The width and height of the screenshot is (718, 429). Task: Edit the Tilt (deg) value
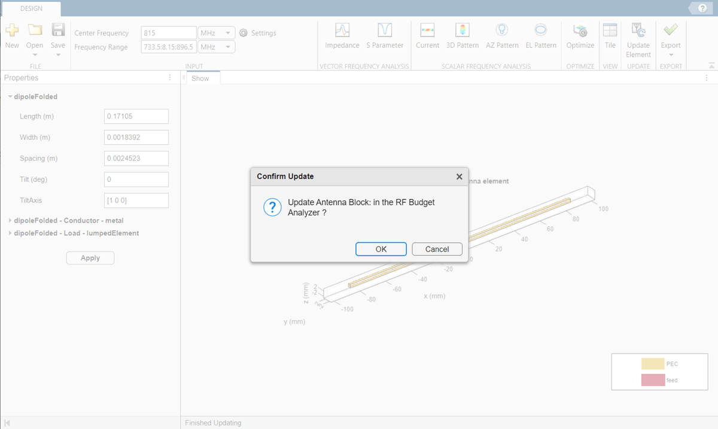click(136, 179)
